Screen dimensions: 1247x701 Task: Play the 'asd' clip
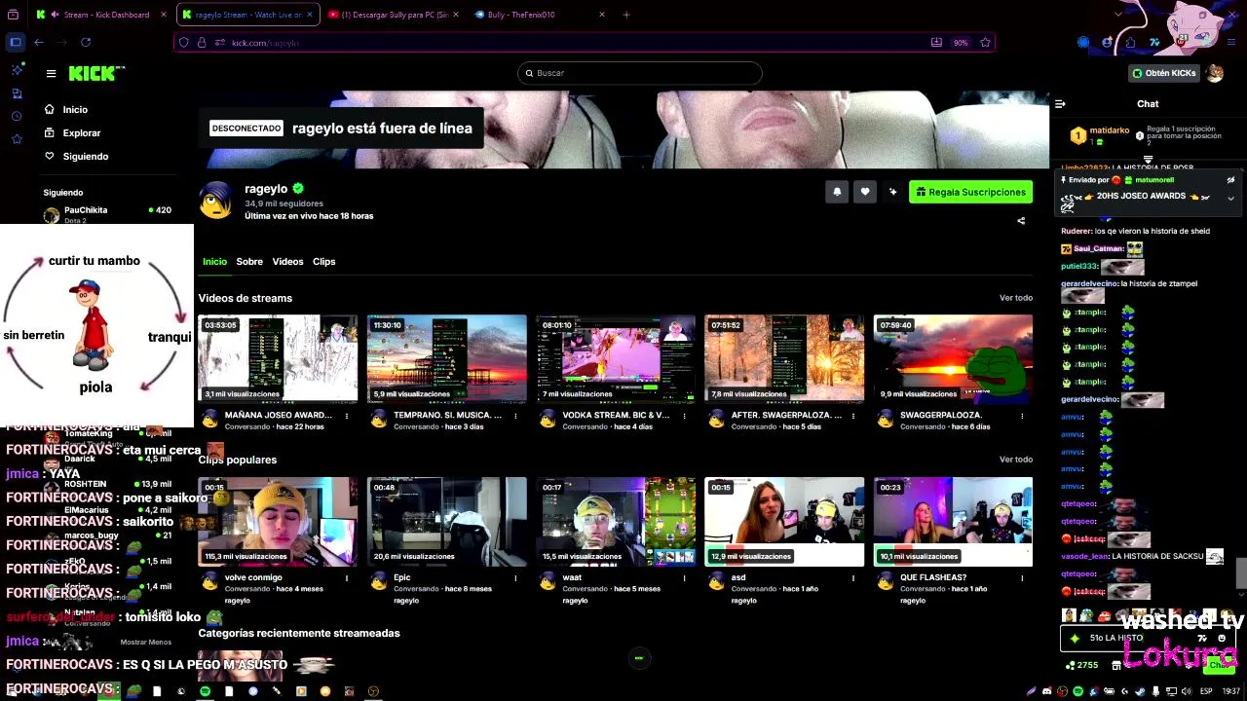(x=784, y=522)
